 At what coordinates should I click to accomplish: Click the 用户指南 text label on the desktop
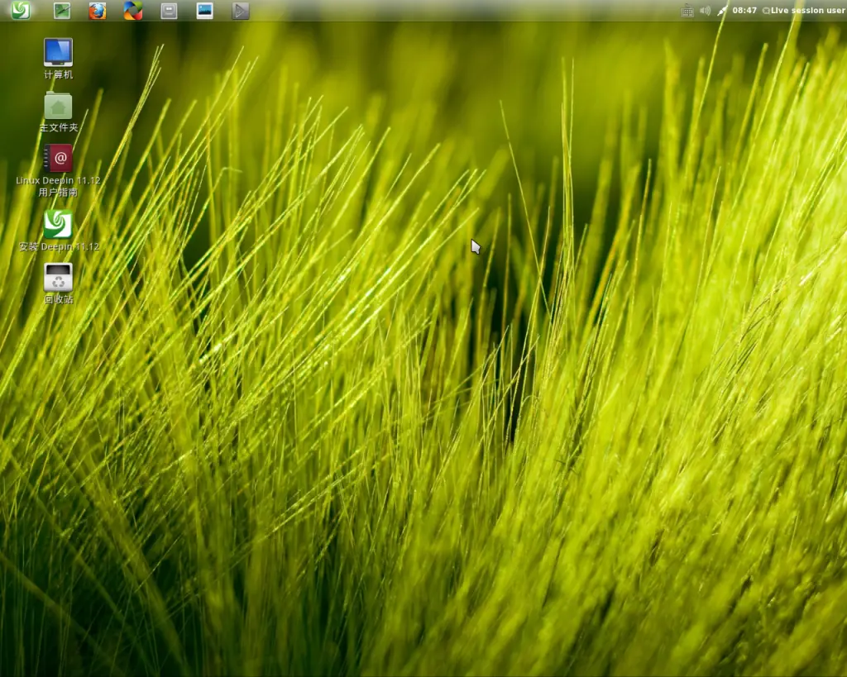(58, 192)
